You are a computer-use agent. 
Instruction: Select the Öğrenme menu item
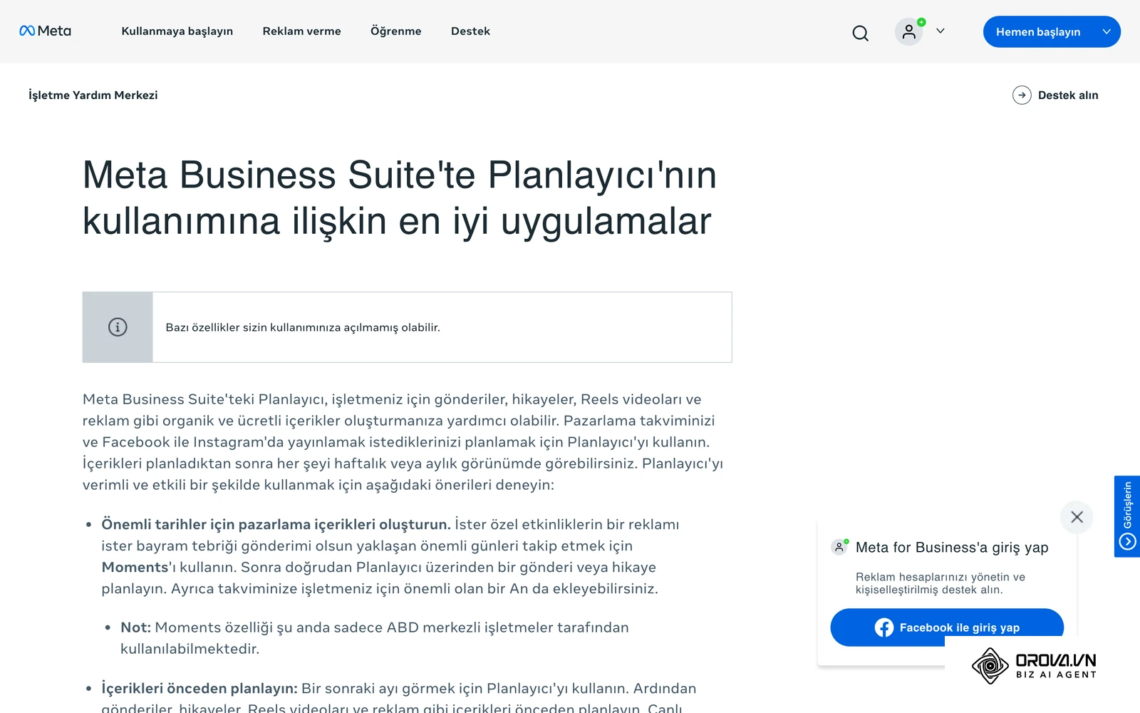[x=396, y=31]
